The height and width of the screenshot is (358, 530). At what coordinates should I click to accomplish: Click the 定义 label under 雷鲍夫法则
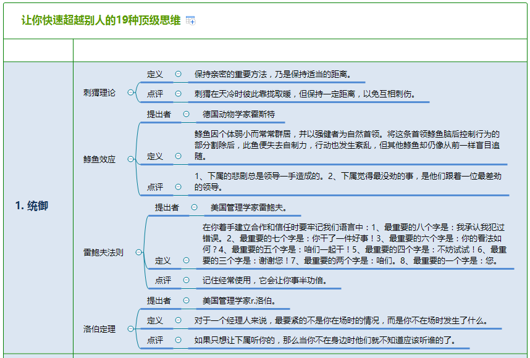163,260
